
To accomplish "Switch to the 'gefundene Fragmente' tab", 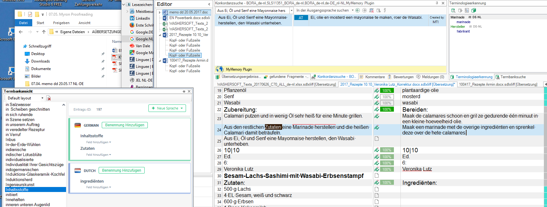I will pos(286,77).
